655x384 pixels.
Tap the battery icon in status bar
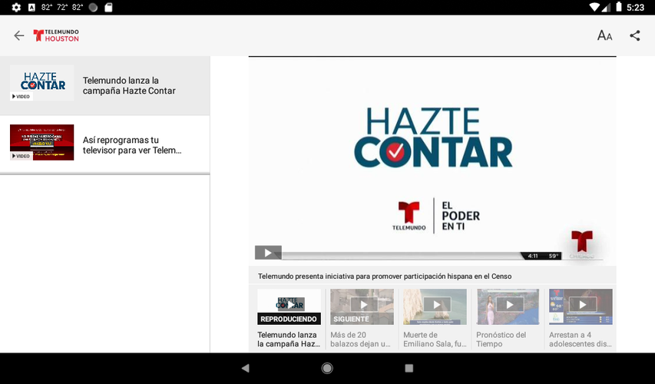pyautogui.click(x=619, y=7)
